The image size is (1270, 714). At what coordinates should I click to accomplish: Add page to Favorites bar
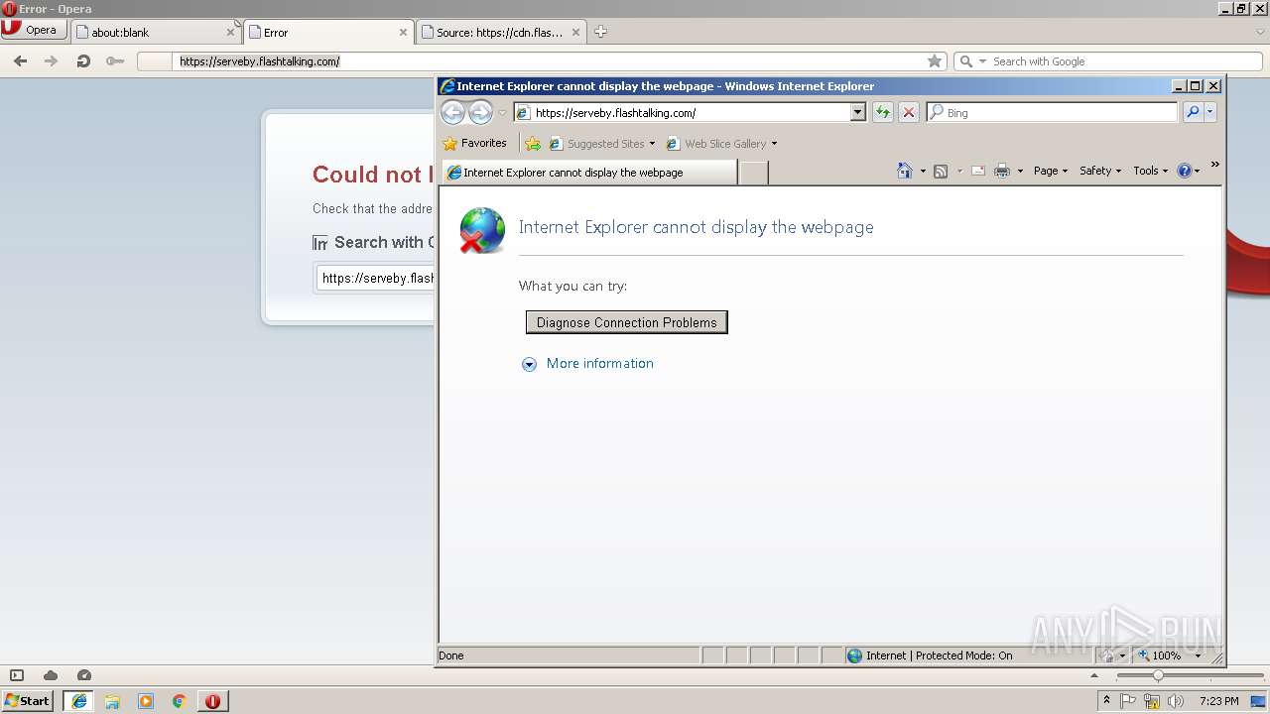coord(533,144)
